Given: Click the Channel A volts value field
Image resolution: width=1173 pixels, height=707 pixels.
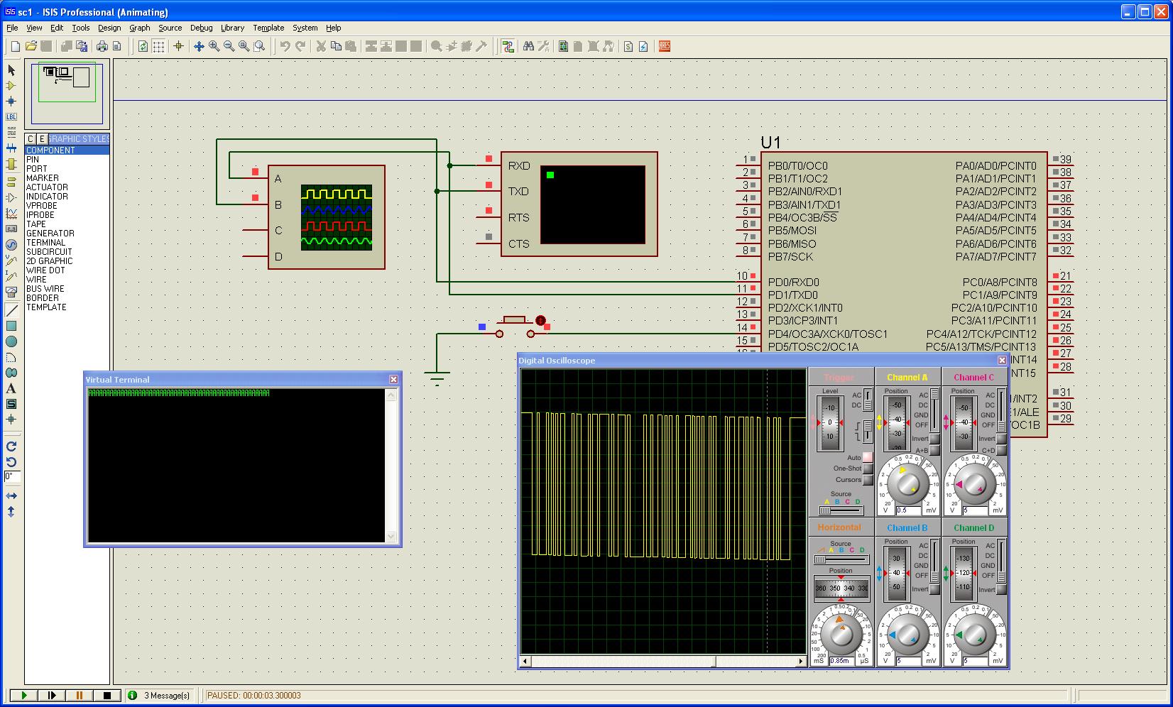Looking at the screenshot, I should pyautogui.click(x=907, y=510).
